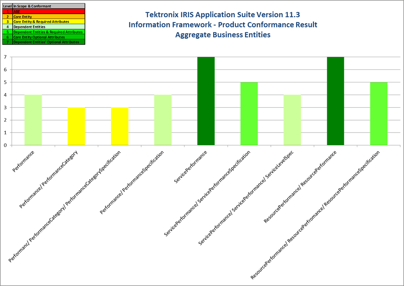Click the Tektronix IRIS Application Suite title line

[x=223, y=15]
